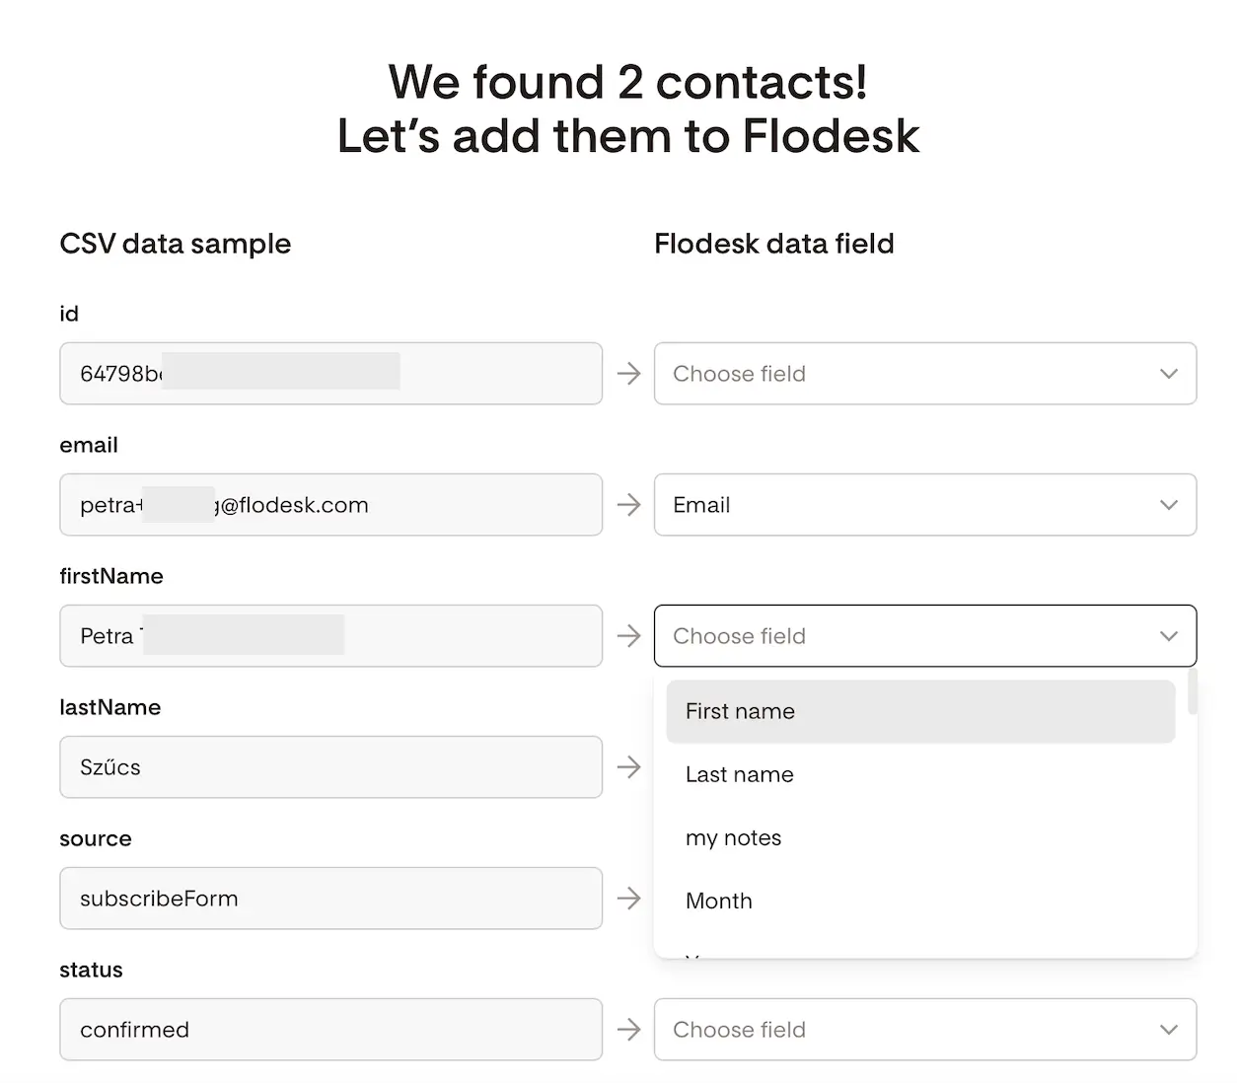
Task: Click the chevron on the Email dropdown
Action: point(1169,505)
